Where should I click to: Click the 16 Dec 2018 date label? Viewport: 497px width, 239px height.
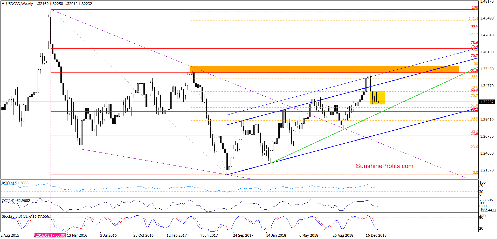pyautogui.click(x=376, y=235)
